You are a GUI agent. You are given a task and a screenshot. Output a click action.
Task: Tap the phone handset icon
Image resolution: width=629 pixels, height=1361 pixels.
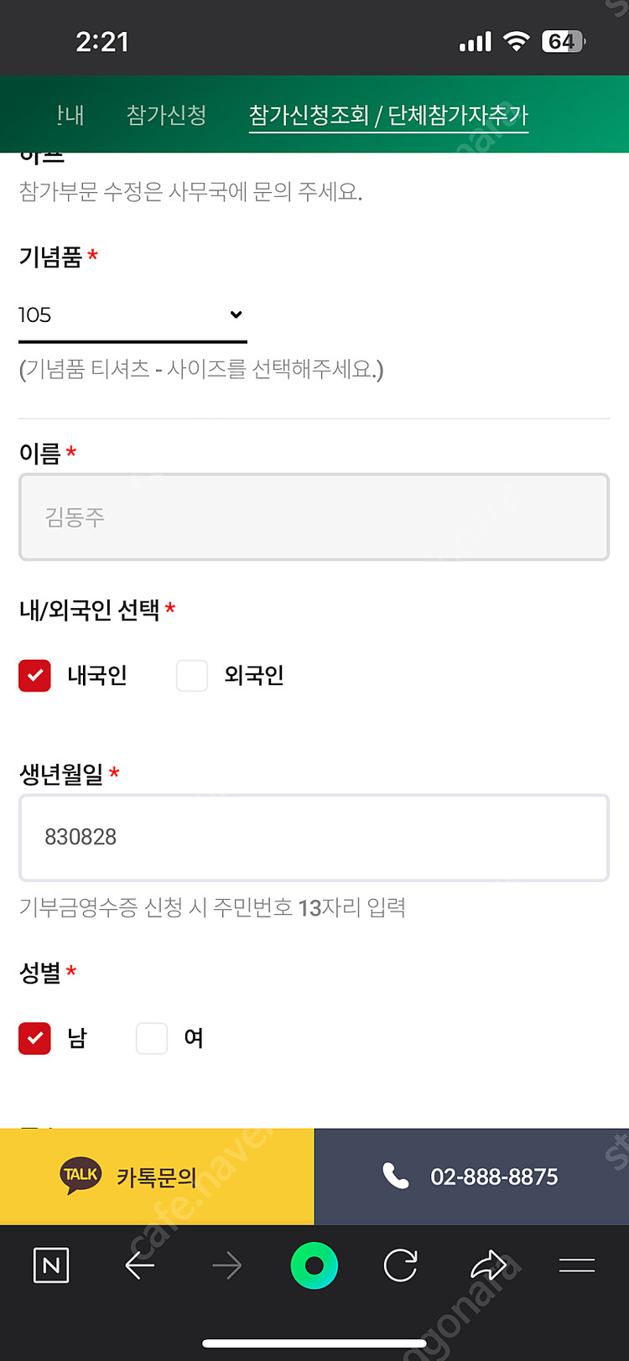[395, 1176]
